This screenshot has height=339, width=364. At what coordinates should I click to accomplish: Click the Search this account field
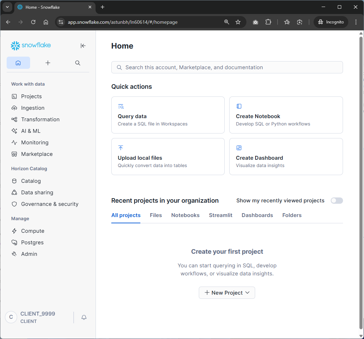(227, 67)
